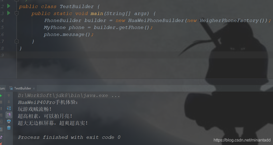273x145 pixels.
Task: Place the cursor on the empty last editor line
Action: (139, 55)
